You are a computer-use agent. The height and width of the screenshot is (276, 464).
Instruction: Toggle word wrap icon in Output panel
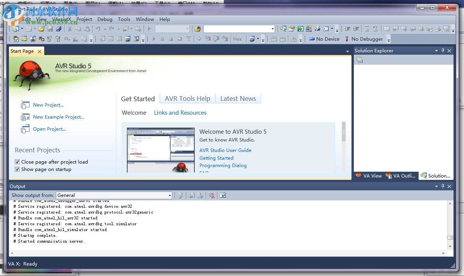(x=223, y=195)
